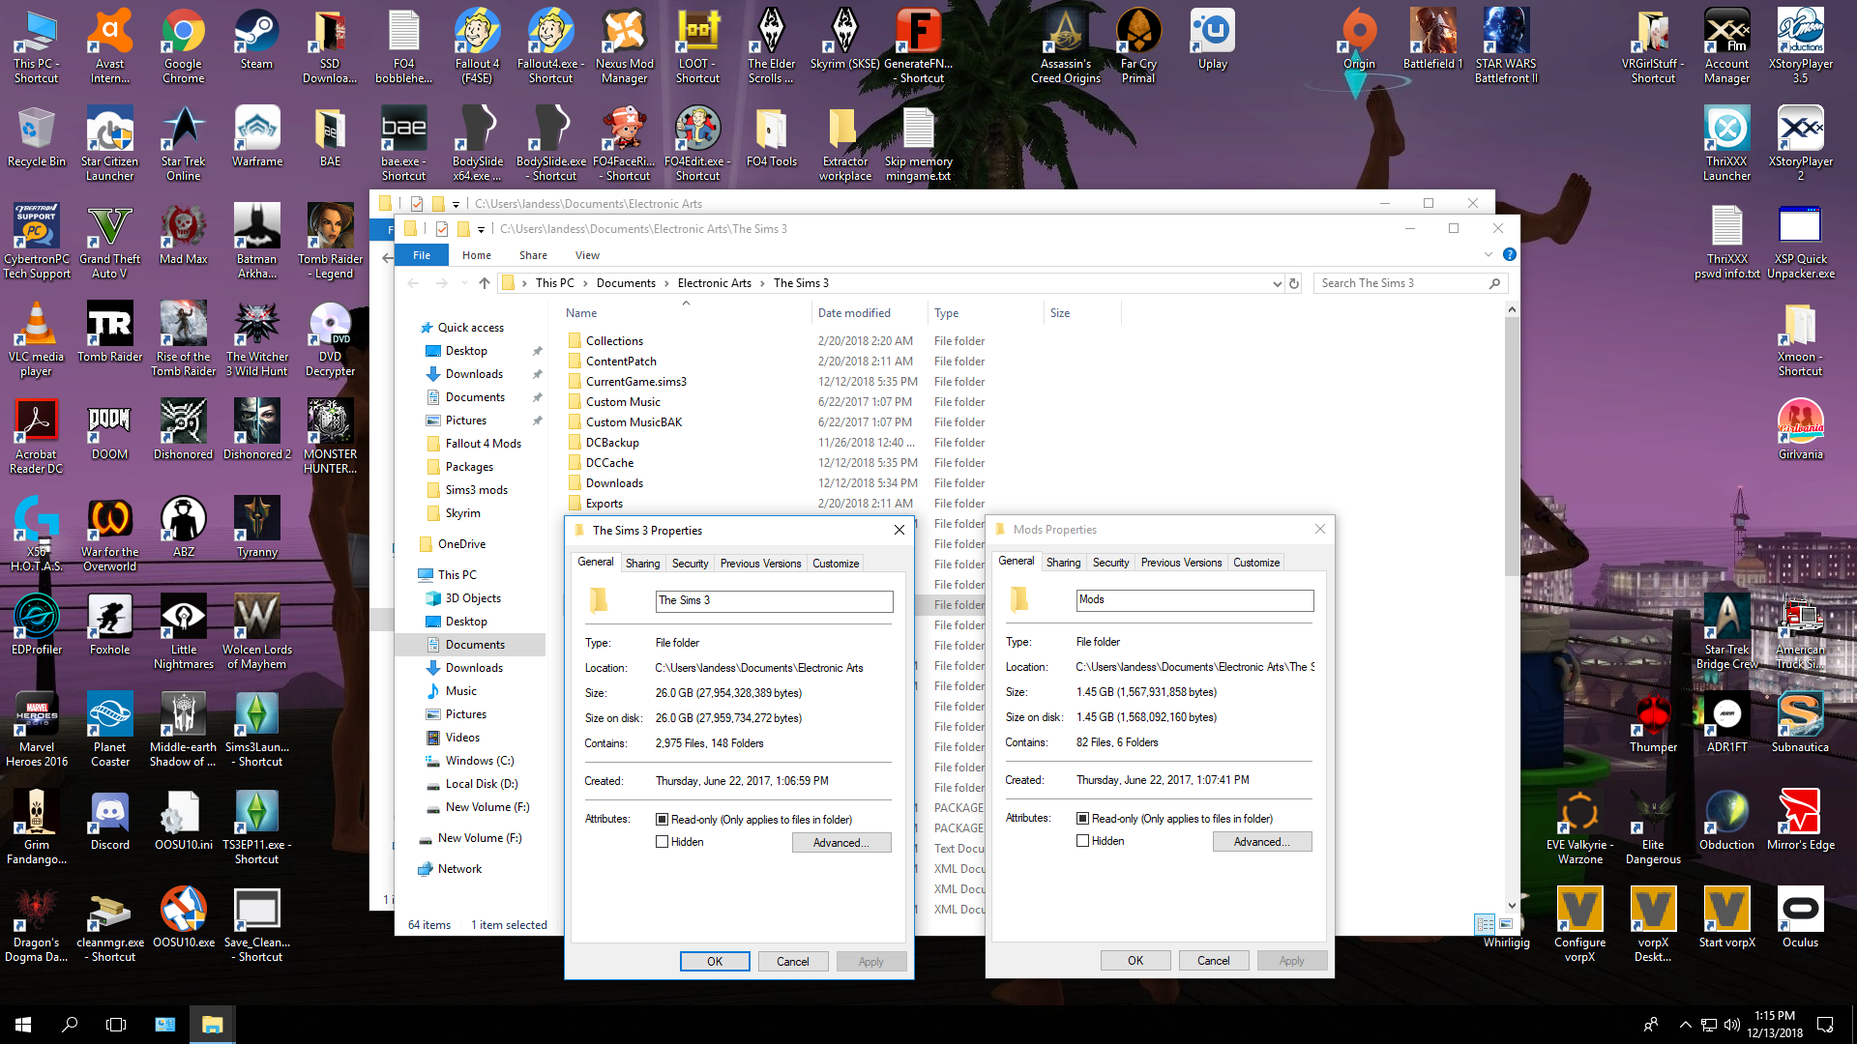Open the Steam desktop icon

click(x=256, y=41)
